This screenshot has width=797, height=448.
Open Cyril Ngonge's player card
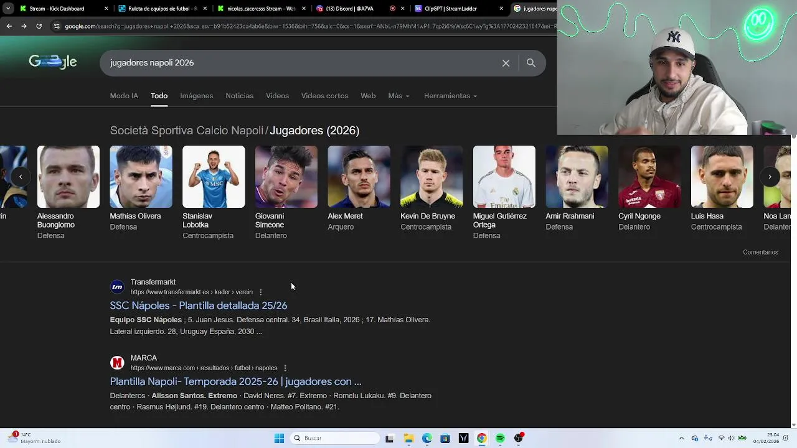[649, 189]
